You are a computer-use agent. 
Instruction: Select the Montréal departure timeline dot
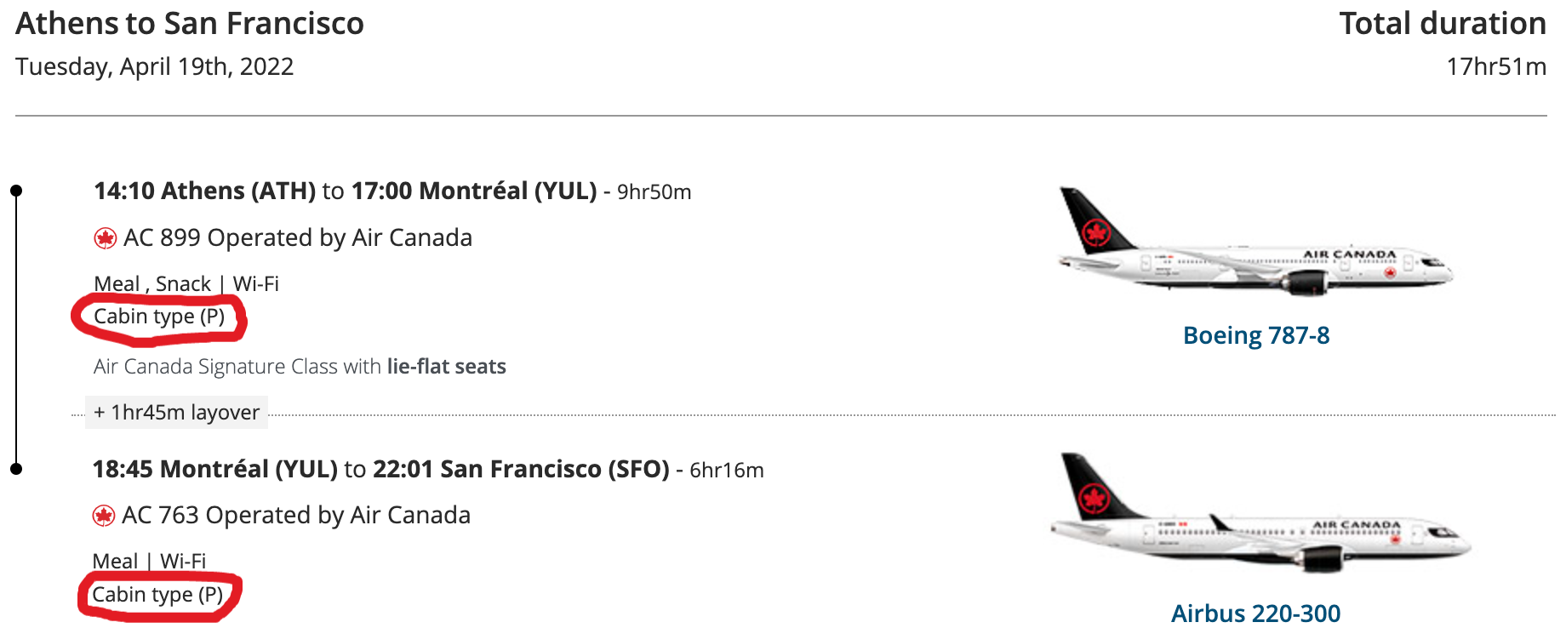(16, 469)
